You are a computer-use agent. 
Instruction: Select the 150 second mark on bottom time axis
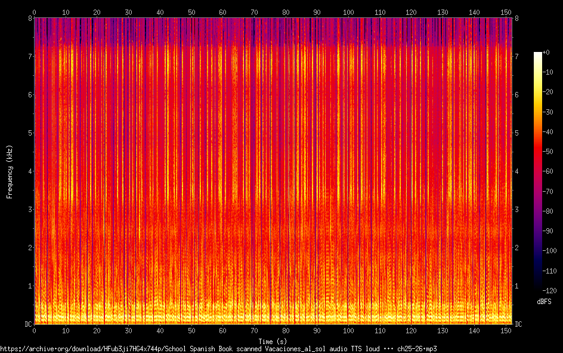[505, 330]
